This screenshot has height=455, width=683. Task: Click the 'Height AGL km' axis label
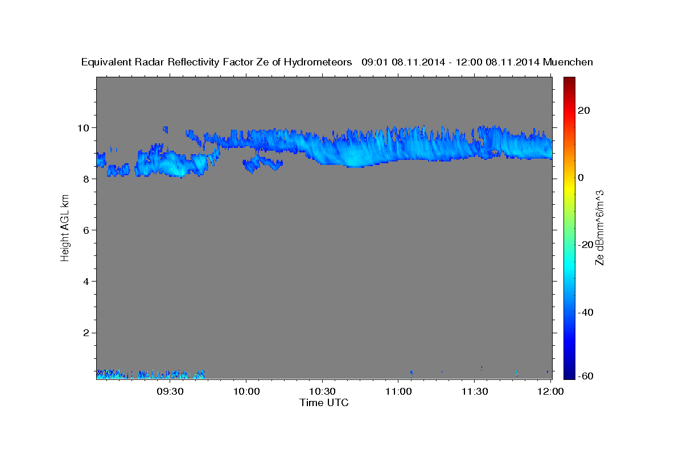(65, 227)
